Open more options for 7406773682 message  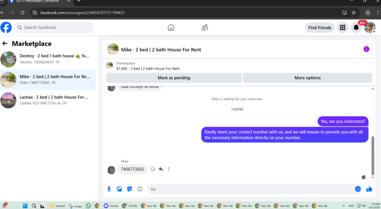click(x=169, y=169)
